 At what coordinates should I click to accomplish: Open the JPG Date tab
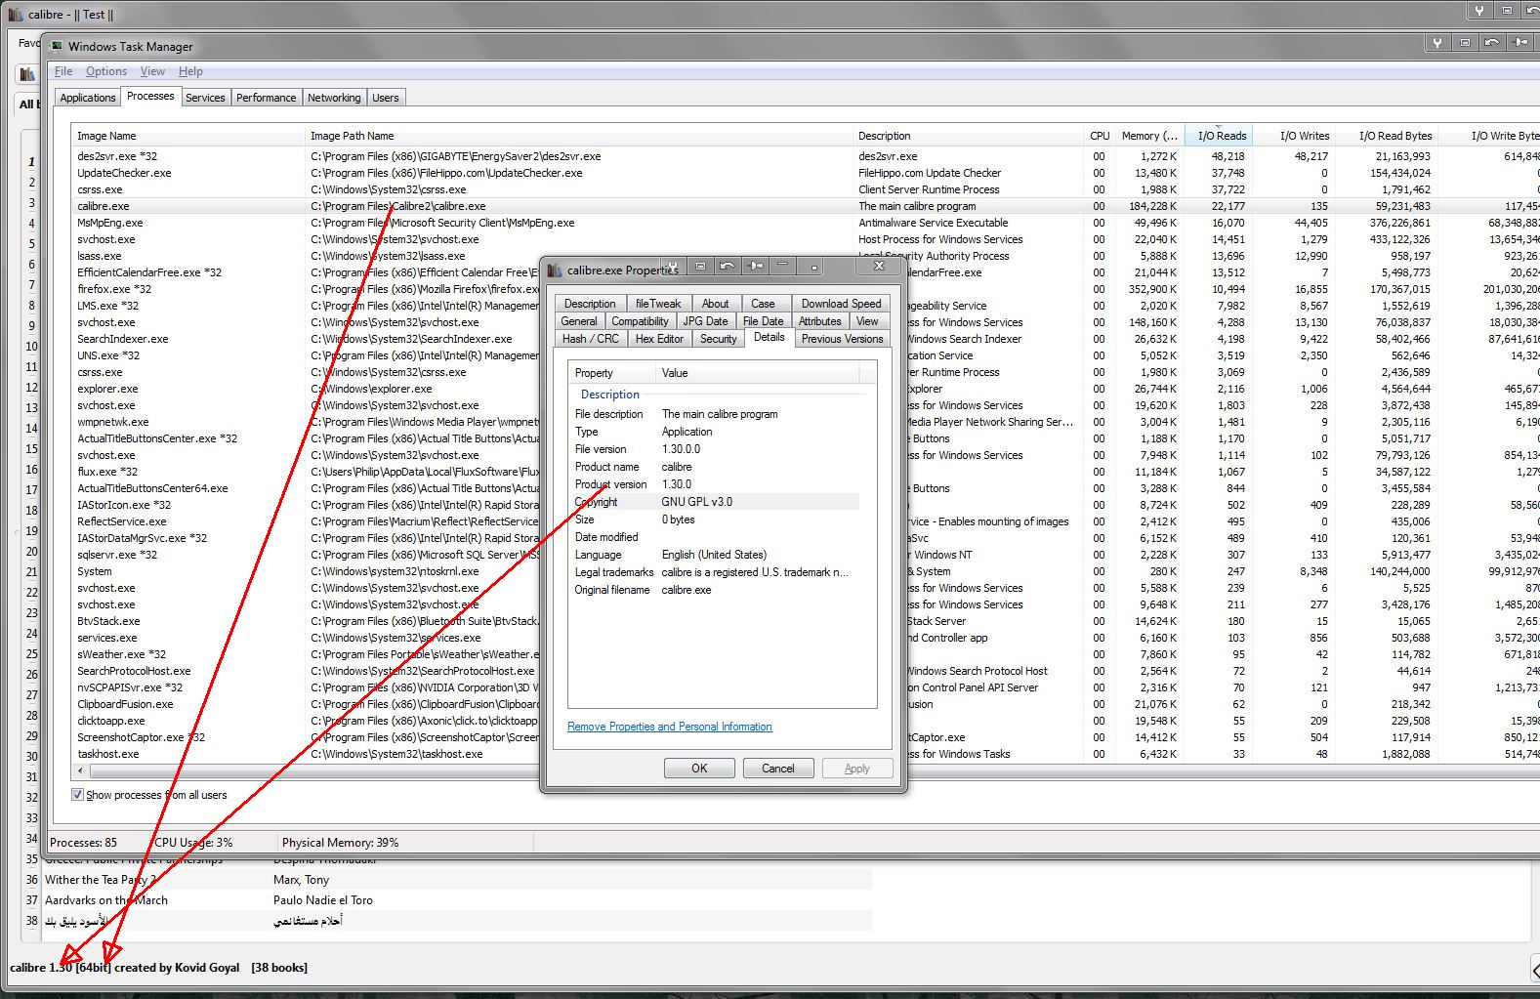(705, 321)
